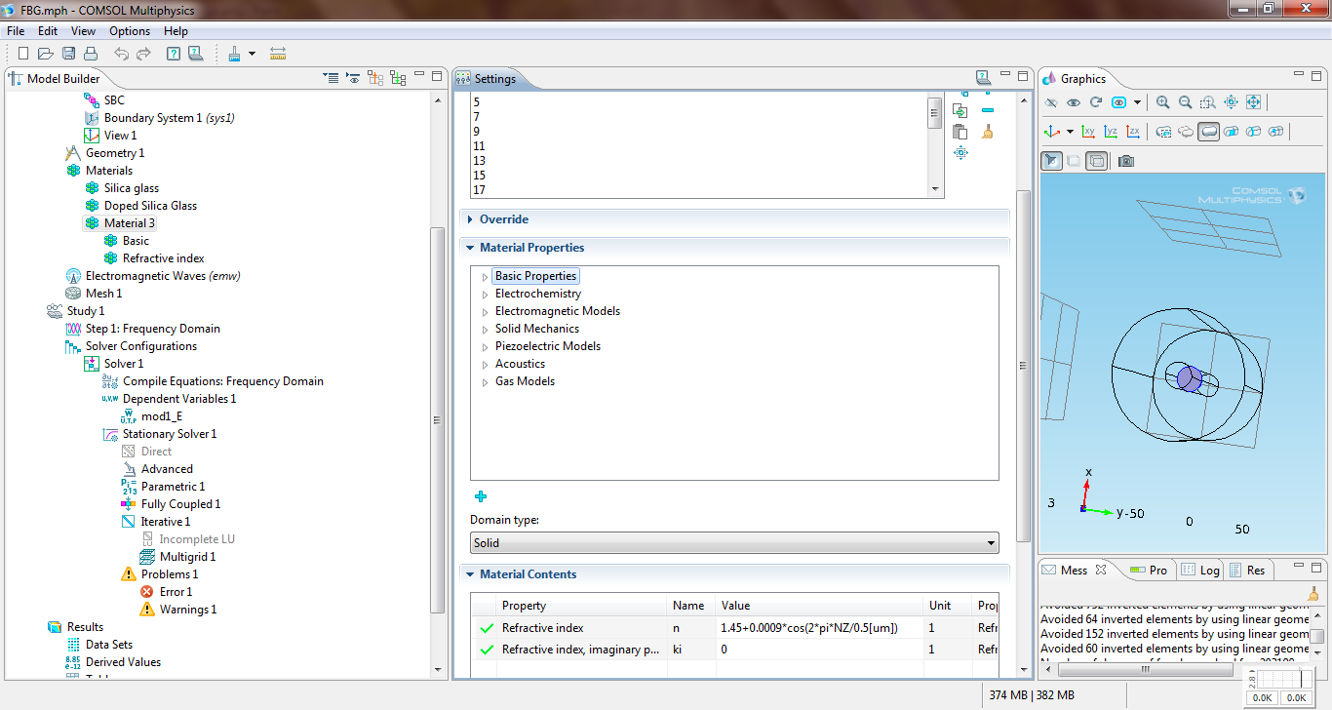
Task: Open the Help question-mark icon in main toolbar
Action: (174, 54)
